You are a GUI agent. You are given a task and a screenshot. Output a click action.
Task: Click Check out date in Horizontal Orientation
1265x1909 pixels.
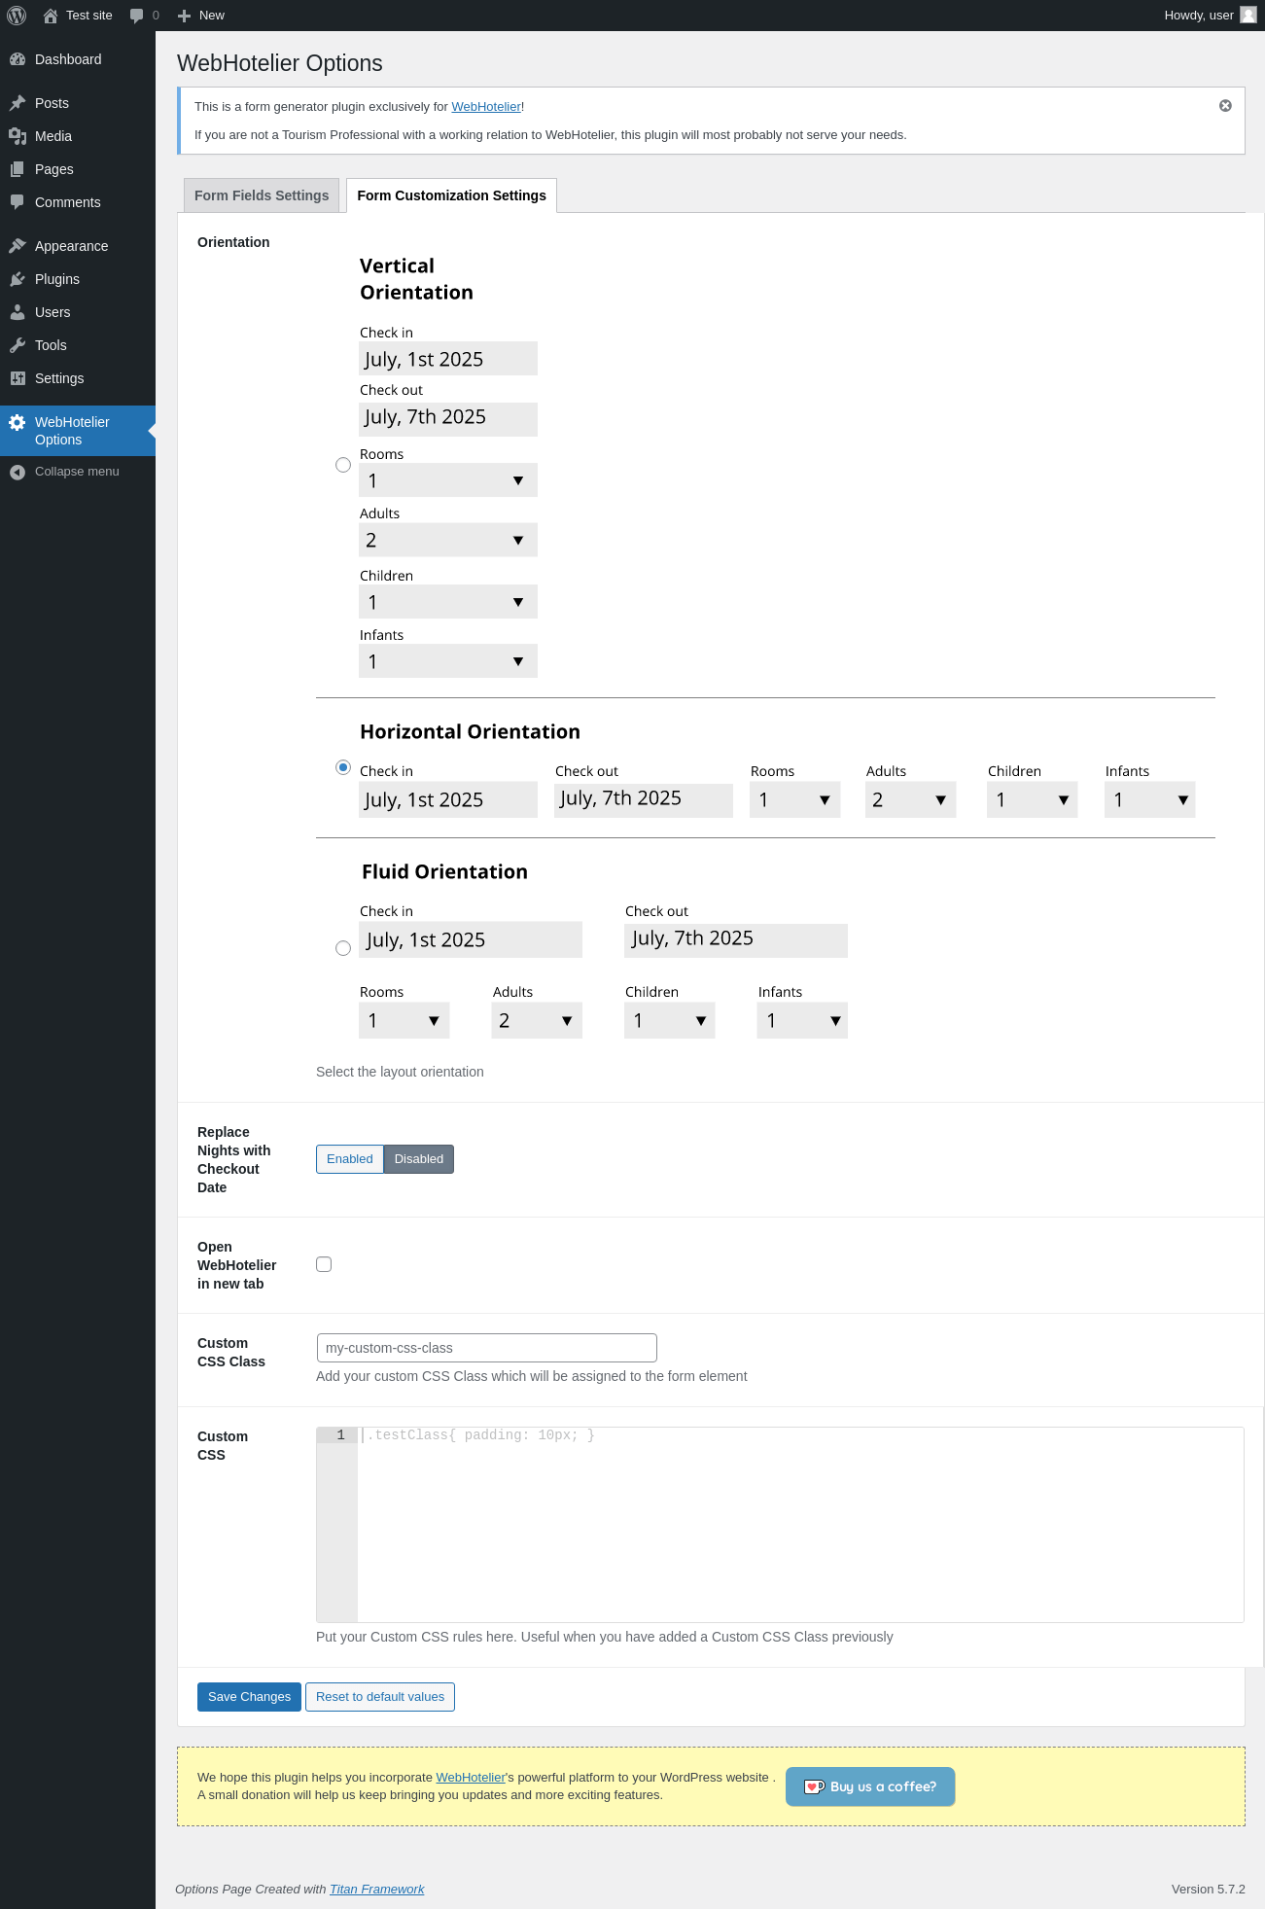[x=644, y=799]
